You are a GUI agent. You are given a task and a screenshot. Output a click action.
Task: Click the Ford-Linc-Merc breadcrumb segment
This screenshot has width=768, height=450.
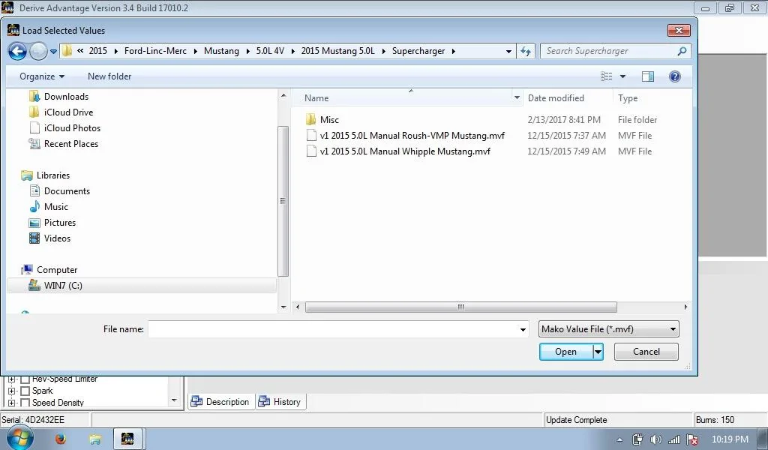[155, 51]
